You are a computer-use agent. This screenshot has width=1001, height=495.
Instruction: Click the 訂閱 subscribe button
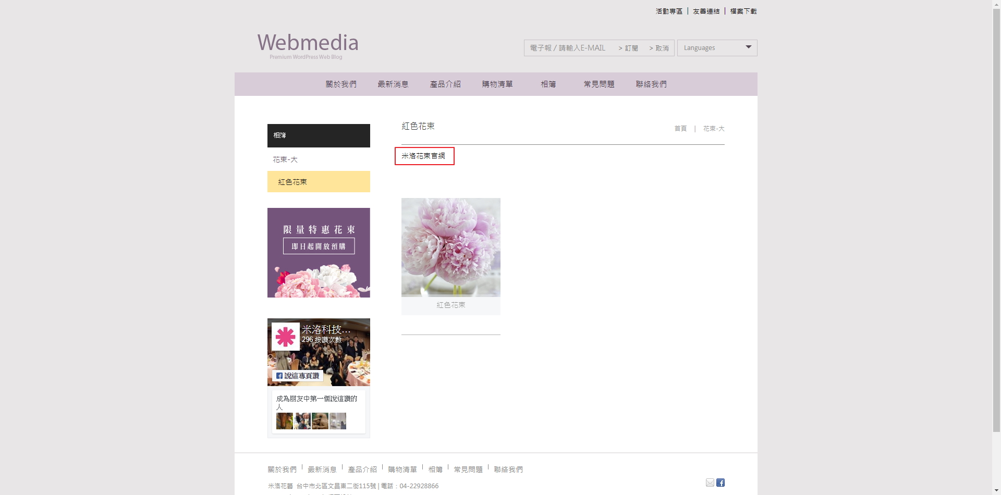tap(628, 48)
